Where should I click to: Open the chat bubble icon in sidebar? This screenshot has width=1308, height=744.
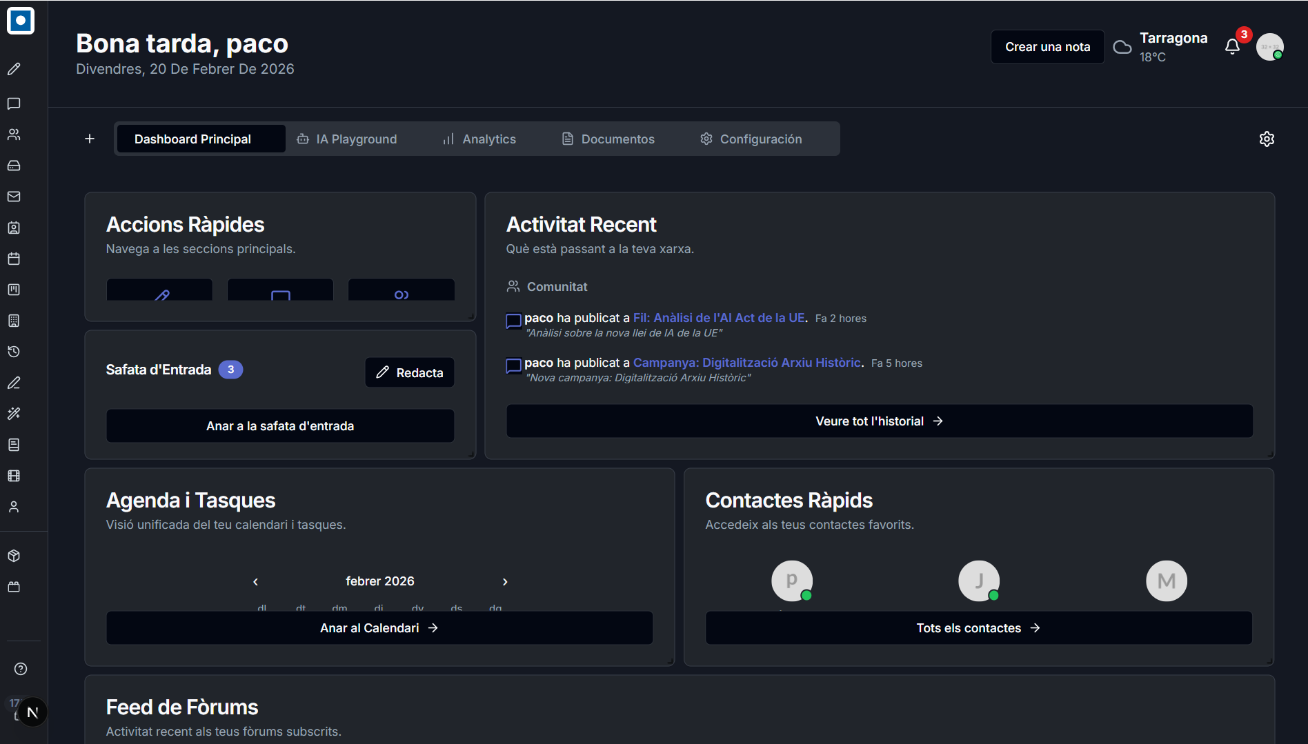coord(14,103)
